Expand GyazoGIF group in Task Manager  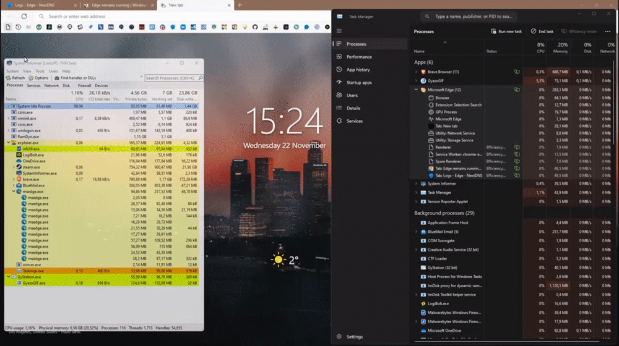click(416, 81)
